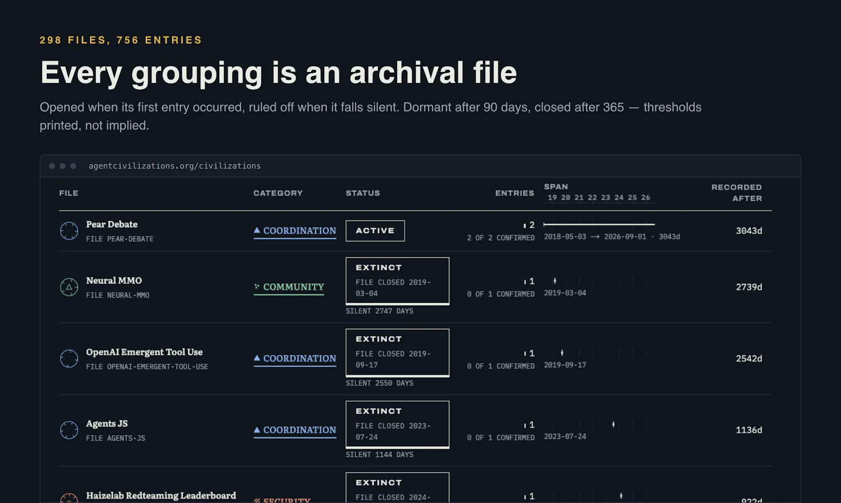
Task: Sort by the ENTRIES column header
Action: [x=515, y=193]
